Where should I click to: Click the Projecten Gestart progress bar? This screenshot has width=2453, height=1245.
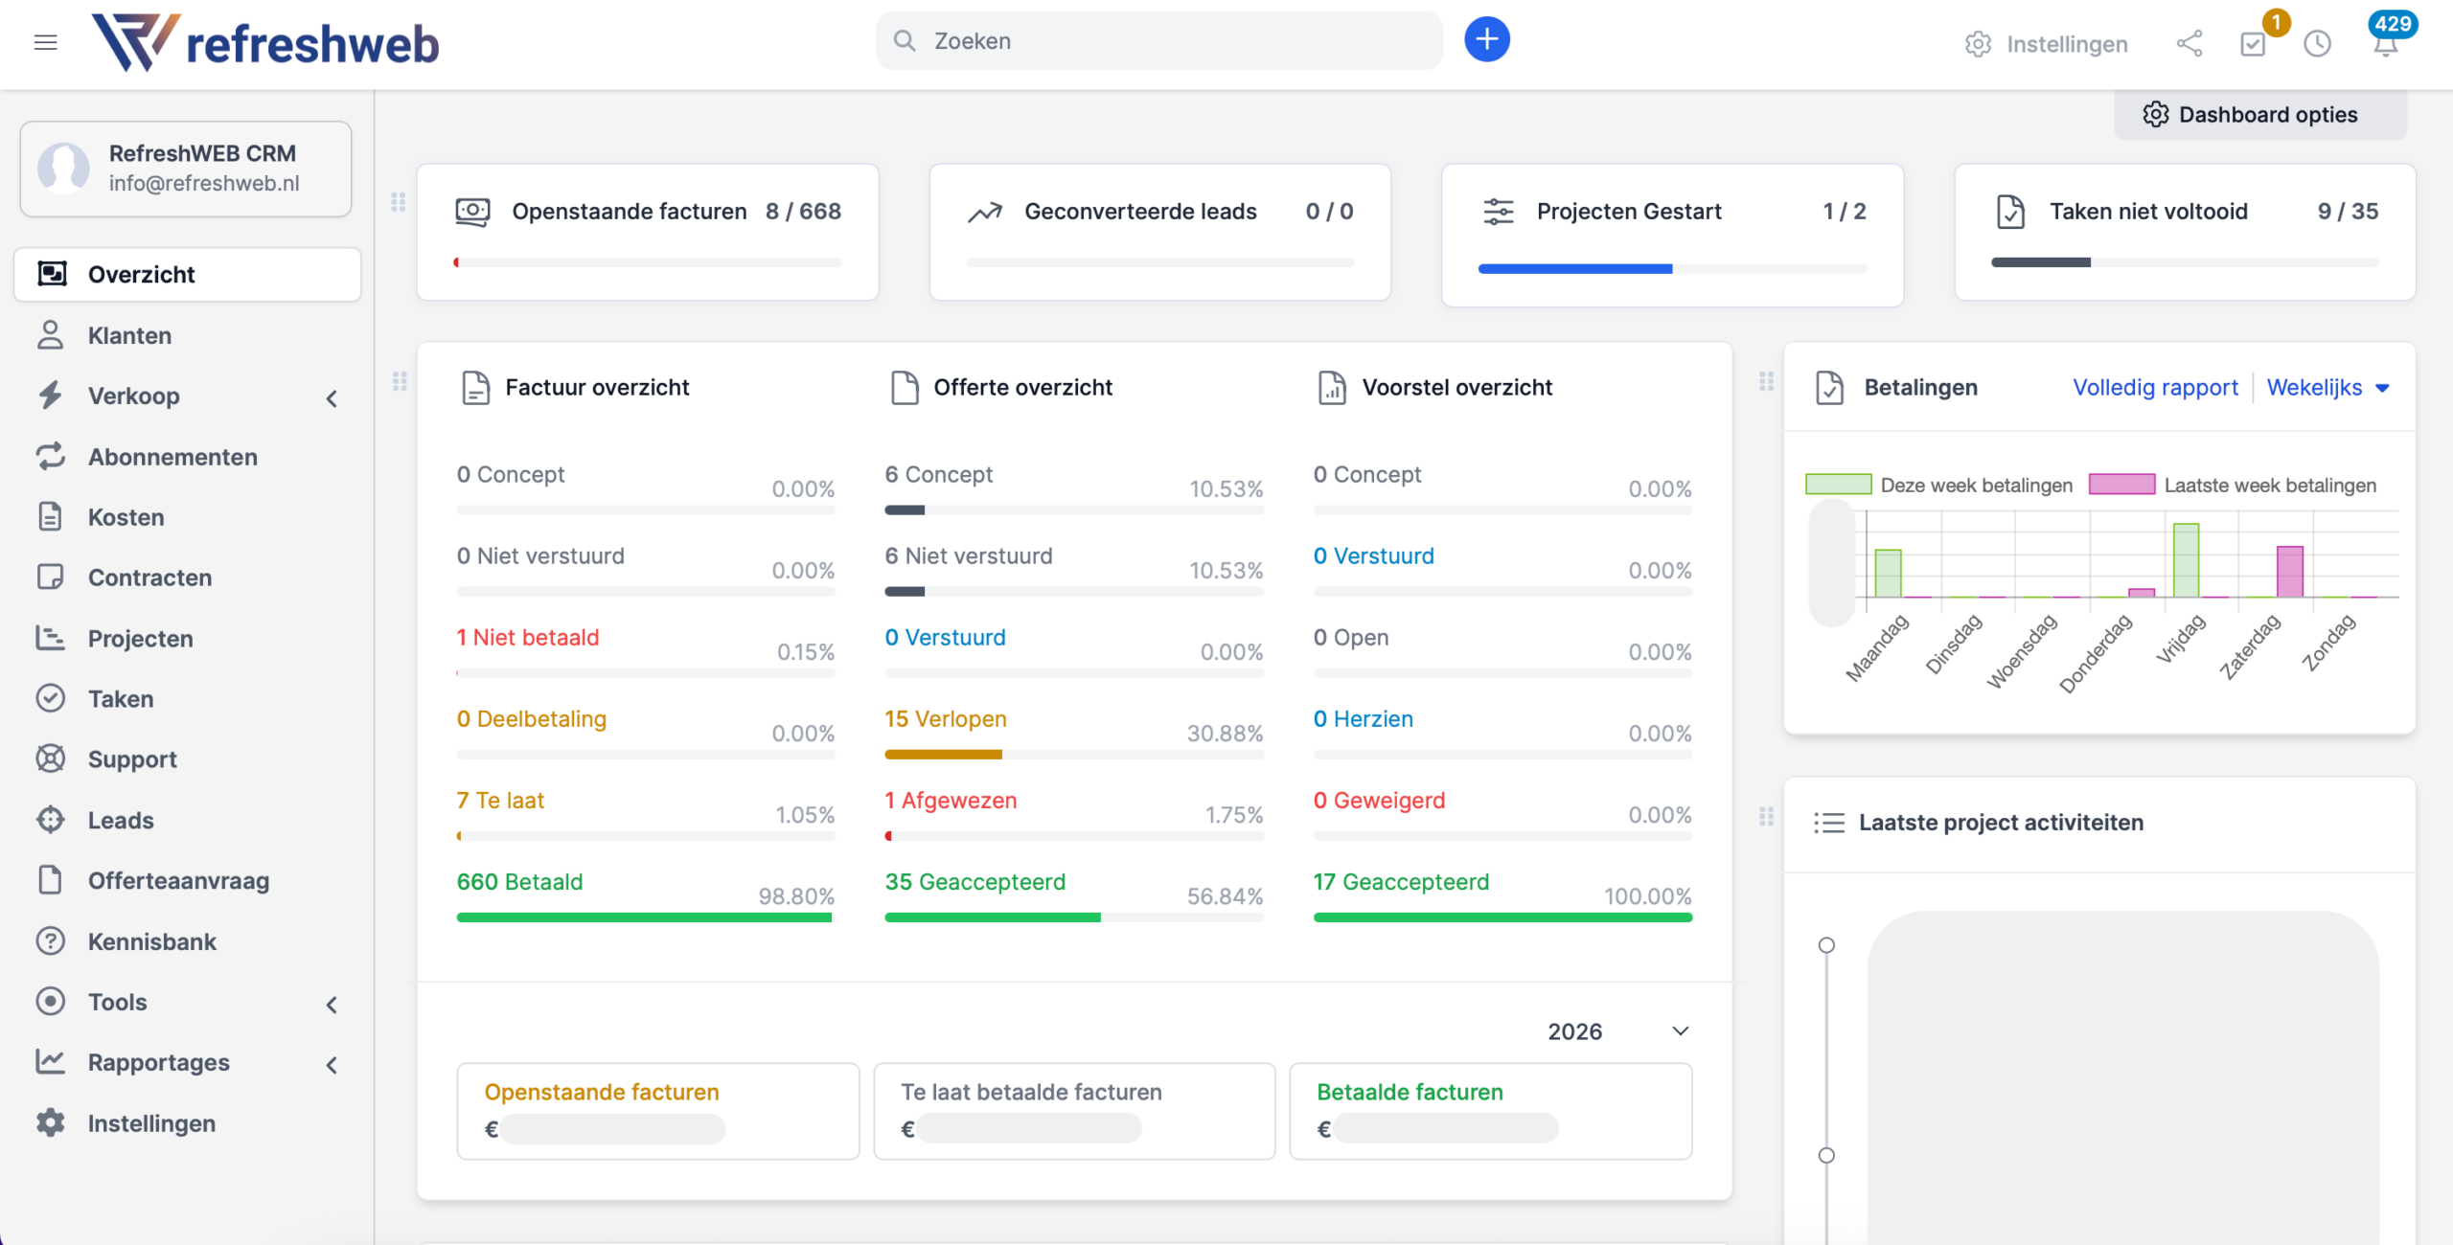[x=1672, y=269]
